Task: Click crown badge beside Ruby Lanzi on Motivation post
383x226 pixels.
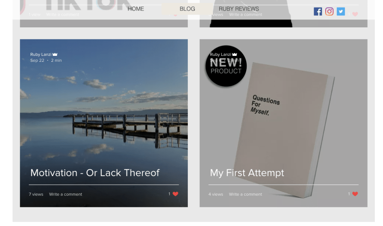Action: (x=55, y=54)
